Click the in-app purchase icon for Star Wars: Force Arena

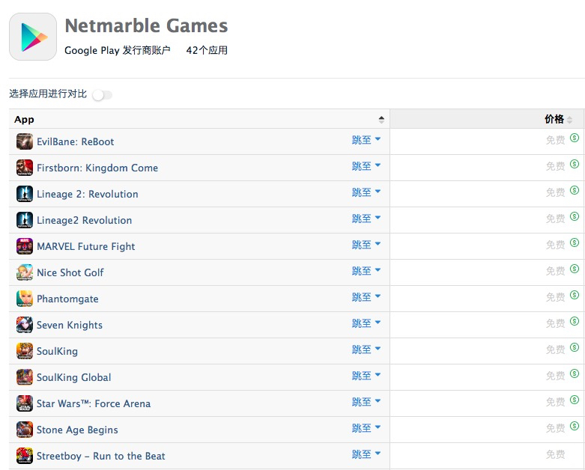click(575, 400)
